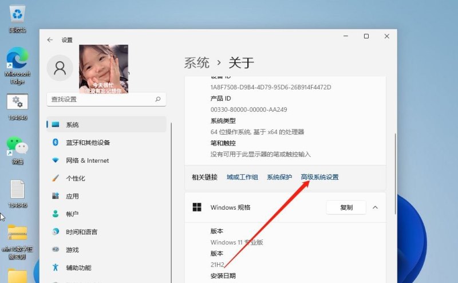Viewport: 458px width, 283px height.
Task: Open 辅助功能 settings page
Action: point(106,267)
